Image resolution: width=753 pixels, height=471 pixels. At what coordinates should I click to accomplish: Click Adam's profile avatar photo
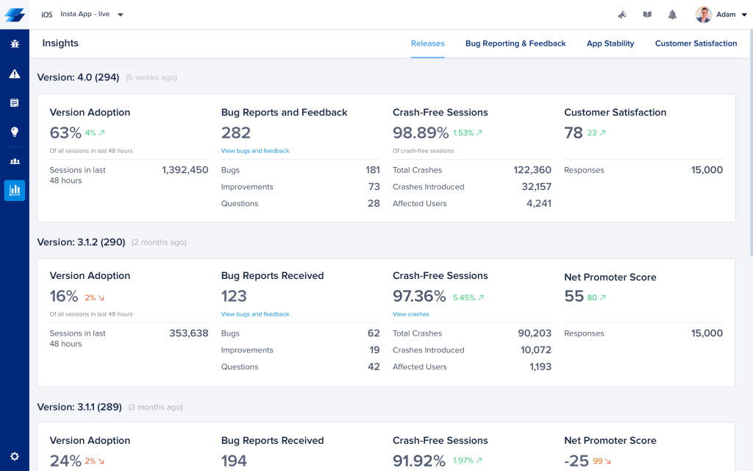point(704,15)
